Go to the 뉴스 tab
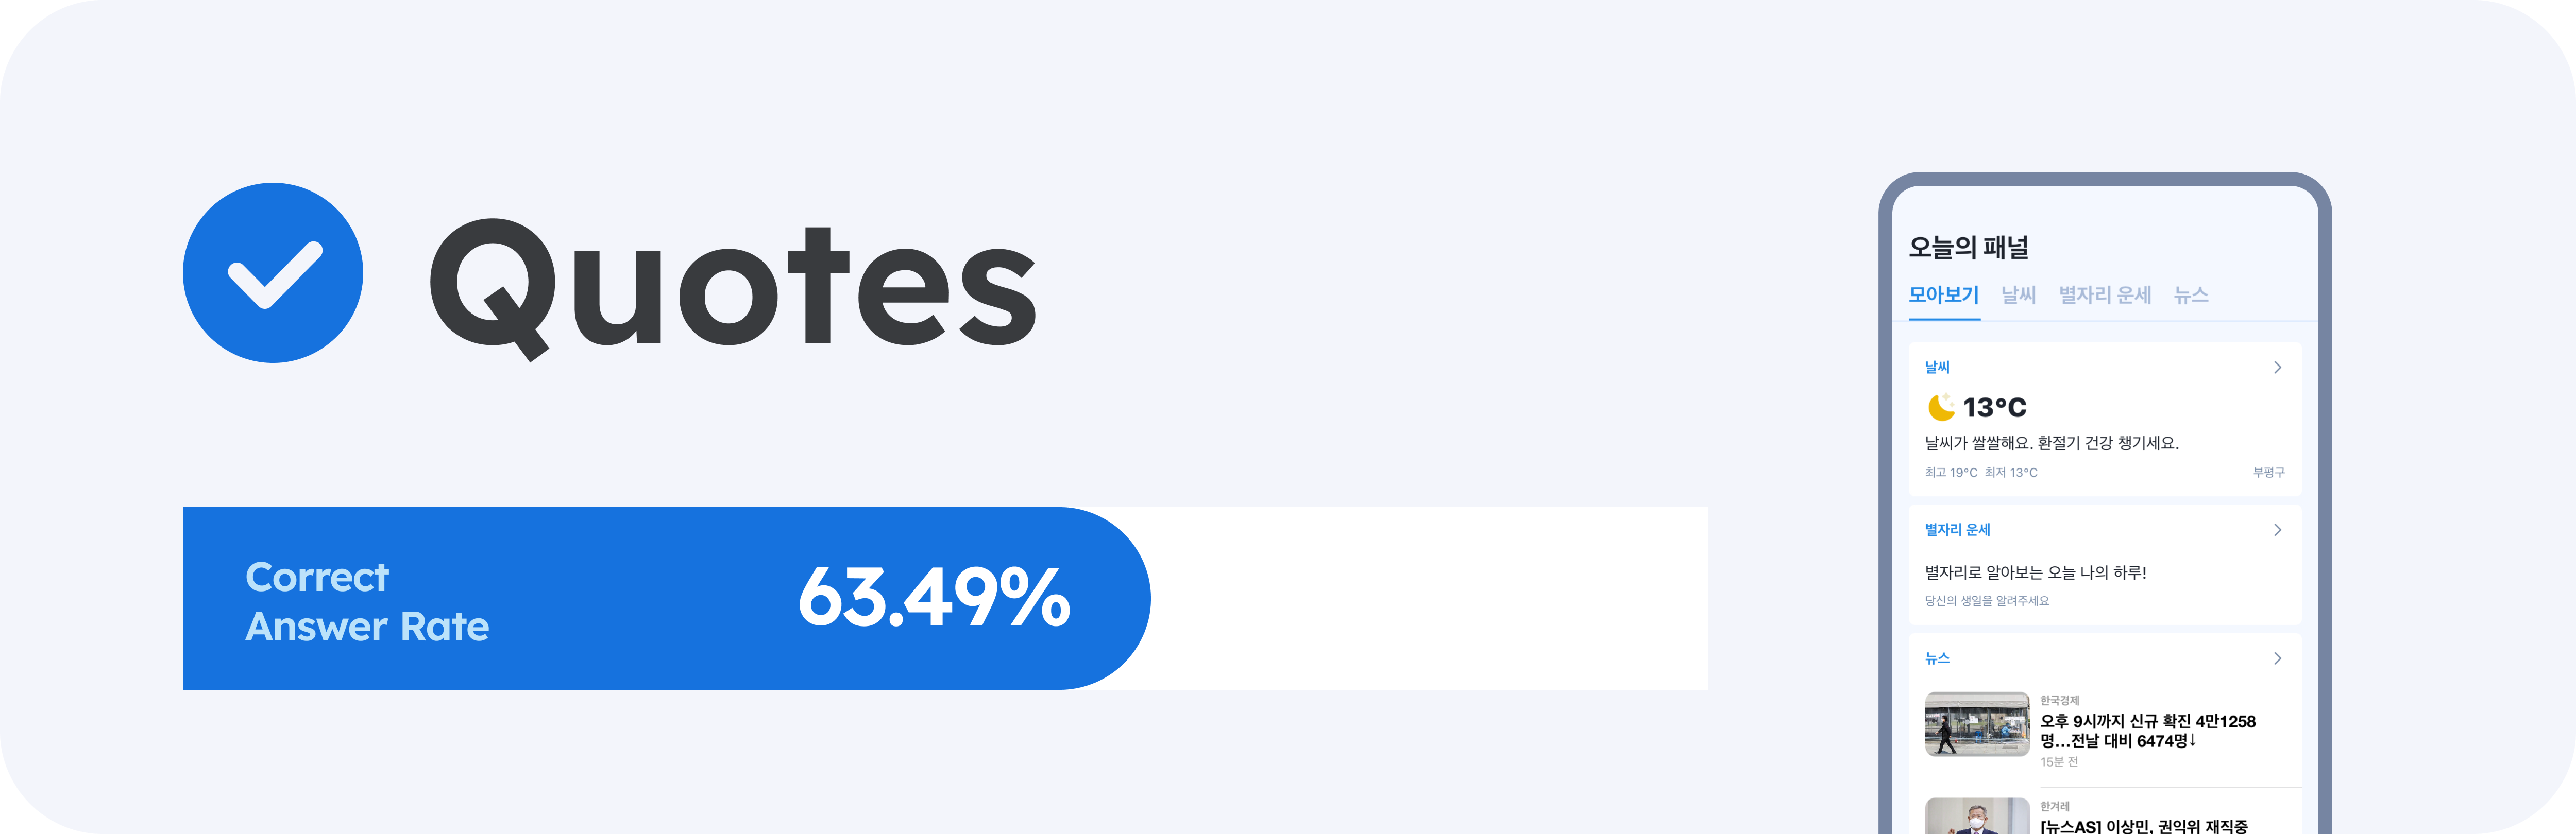The height and width of the screenshot is (834, 2576). 2190,296
